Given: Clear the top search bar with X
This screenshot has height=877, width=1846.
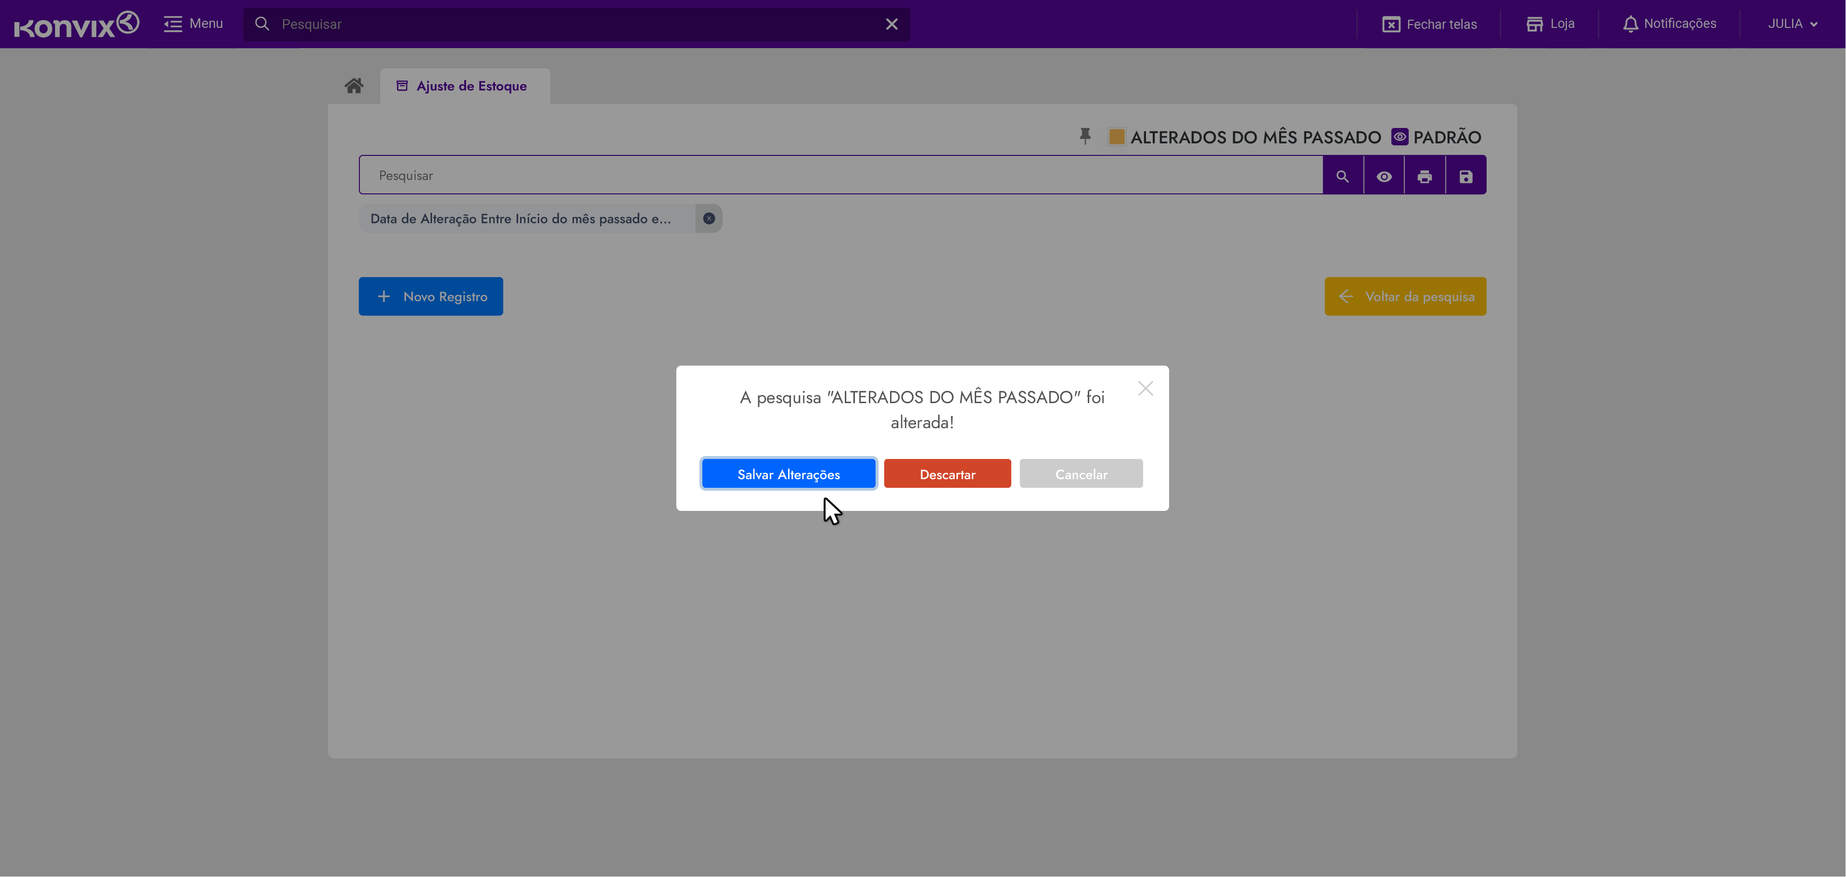Looking at the screenshot, I should (x=891, y=25).
